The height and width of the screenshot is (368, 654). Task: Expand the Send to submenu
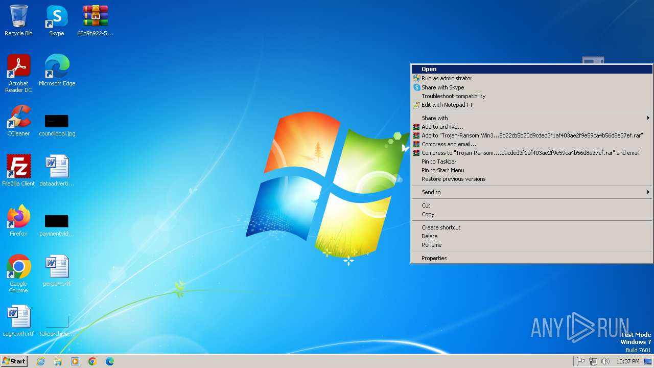click(x=532, y=192)
